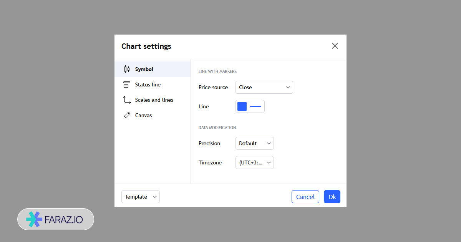This screenshot has height=242, width=461.
Task: Open the Timezone dropdown showing UTC+3
Action: coord(254,162)
